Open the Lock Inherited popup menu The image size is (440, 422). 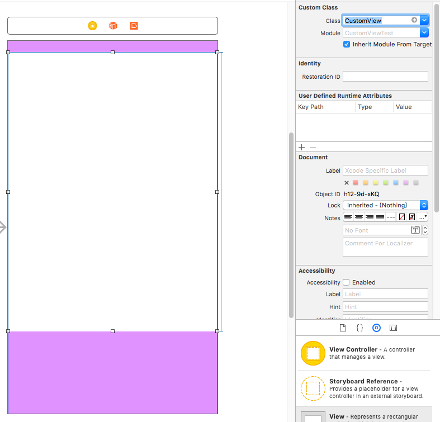pyautogui.click(x=385, y=205)
